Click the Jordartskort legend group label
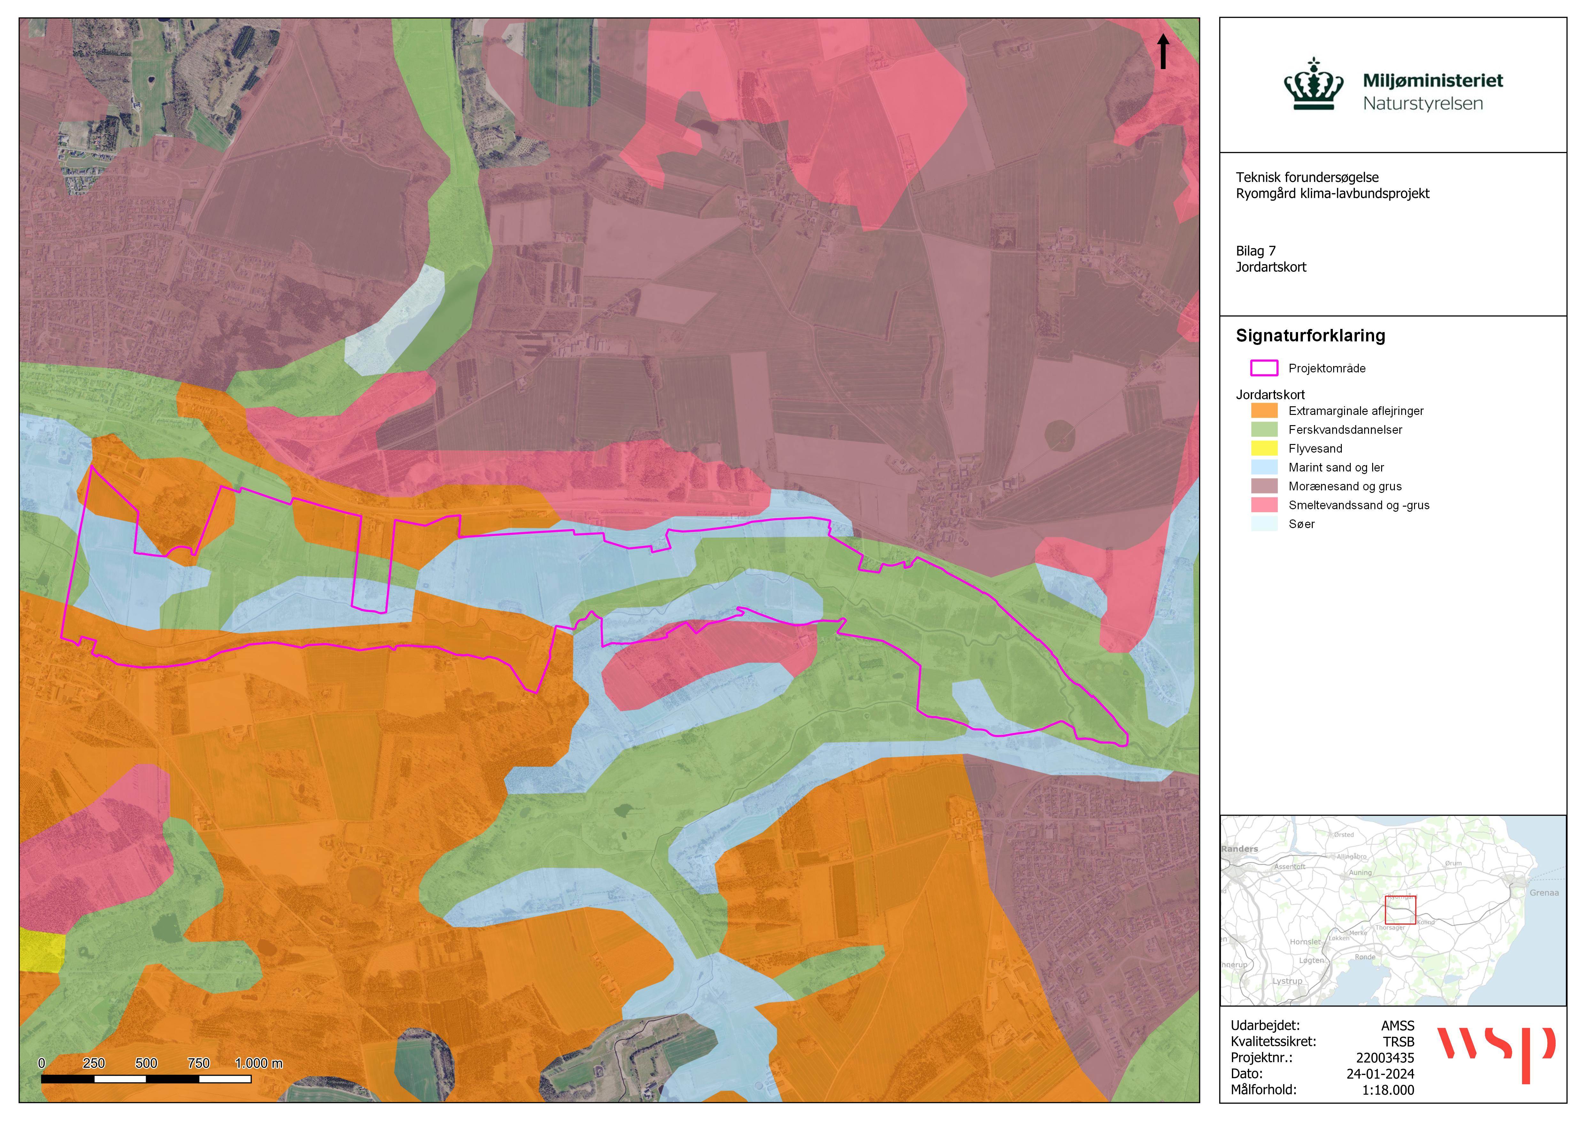This screenshot has width=1585, height=1121. coord(1270,394)
